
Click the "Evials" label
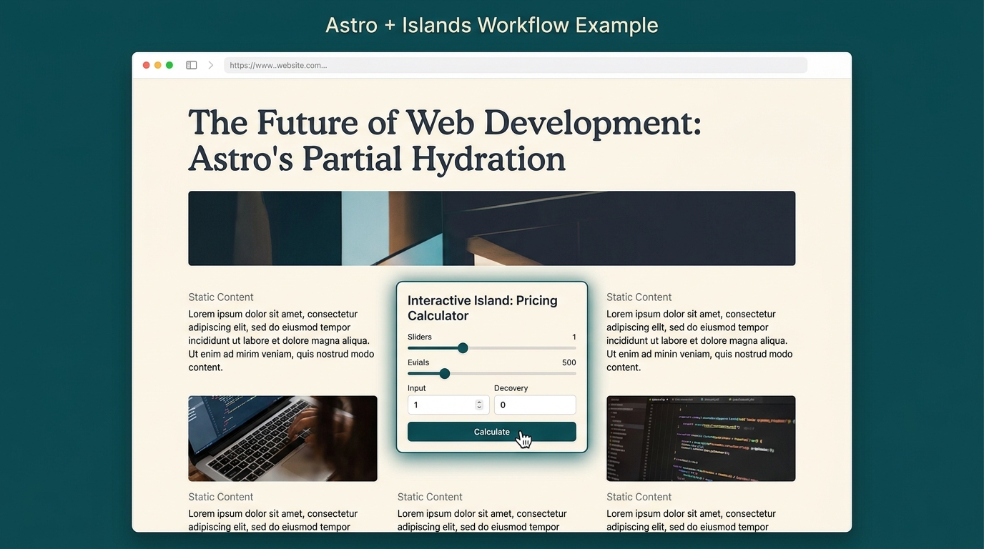[x=418, y=362]
